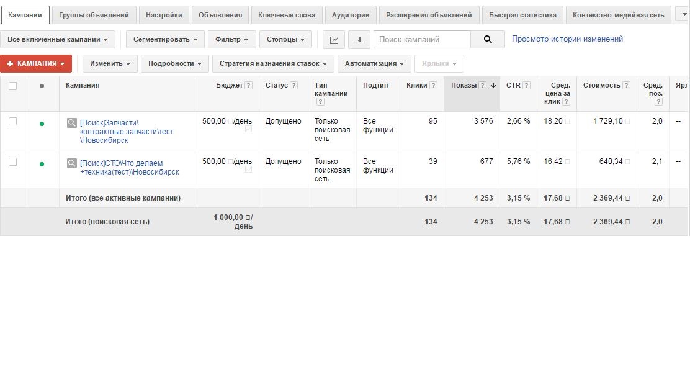Open the Столбцы columns dropdown
The height and width of the screenshot is (377, 690).
(x=285, y=40)
